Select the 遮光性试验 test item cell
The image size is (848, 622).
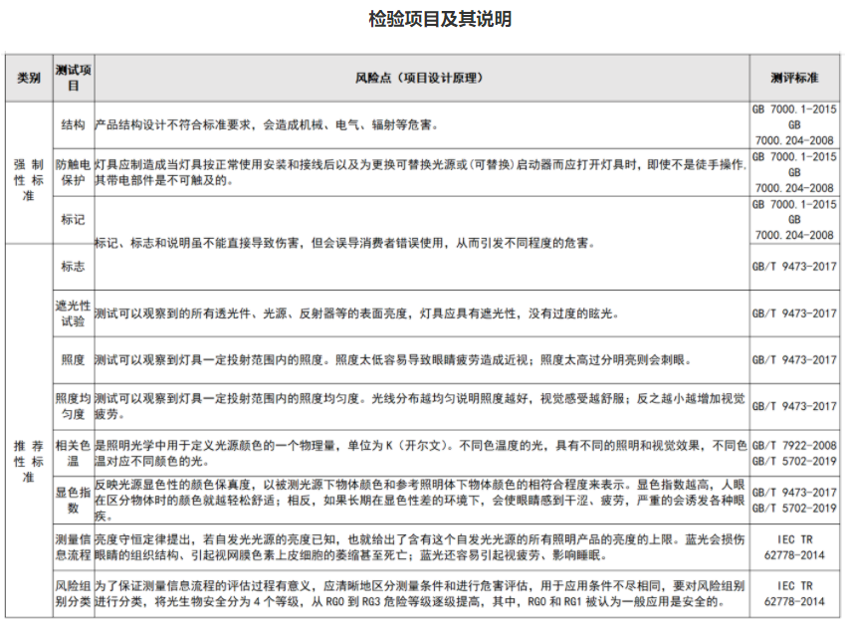pos(73,313)
